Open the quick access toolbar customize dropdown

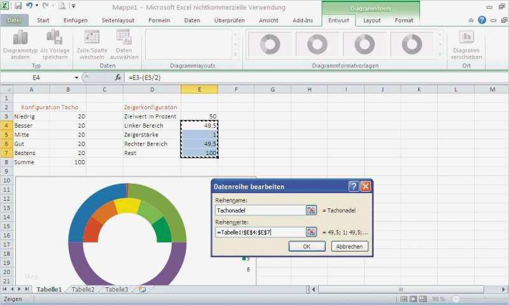click(x=74, y=6)
